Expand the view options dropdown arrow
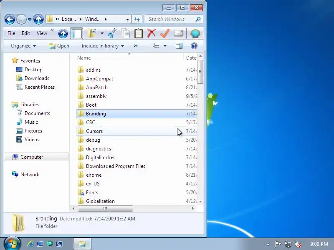This screenshot has height=250, width=334. pos(165,46)
